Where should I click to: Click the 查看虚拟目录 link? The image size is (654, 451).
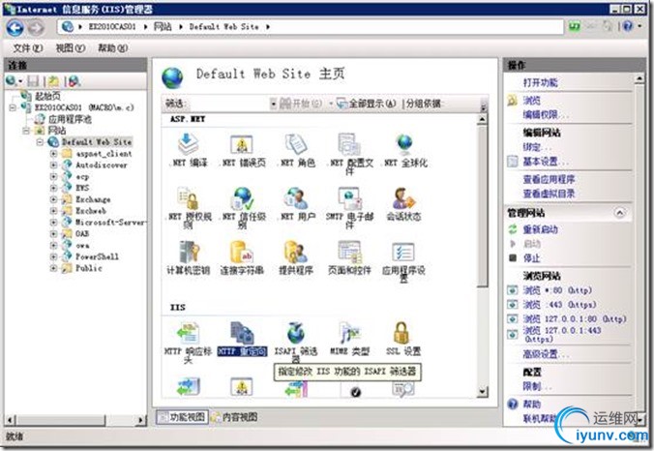pos(550,194)
